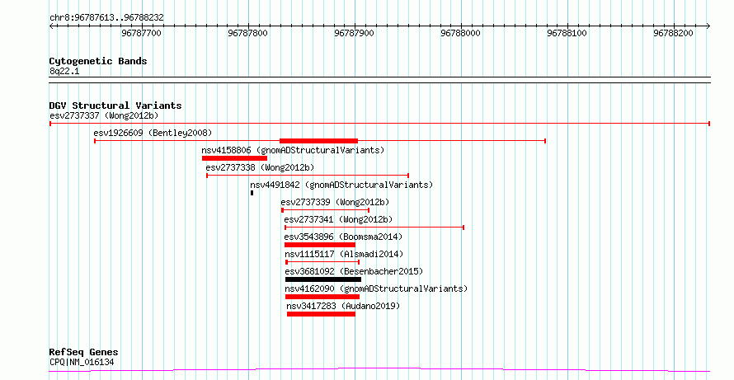Screen dimensions: 734x380
Task: Select the red bar under nsv4162090
Action: click(x=322, y=297)
